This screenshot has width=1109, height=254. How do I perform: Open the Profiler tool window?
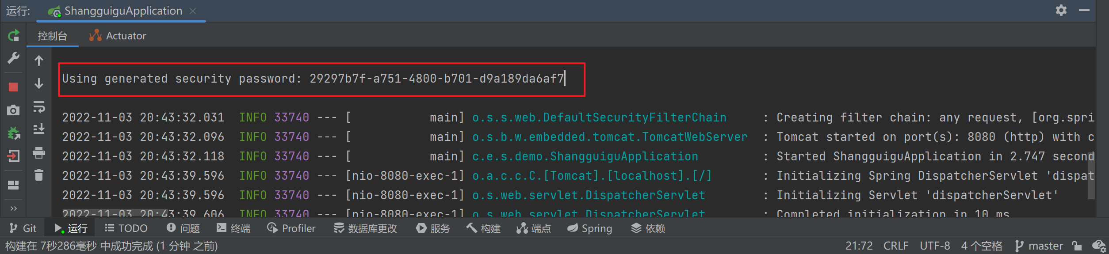[x=291, y=228]
